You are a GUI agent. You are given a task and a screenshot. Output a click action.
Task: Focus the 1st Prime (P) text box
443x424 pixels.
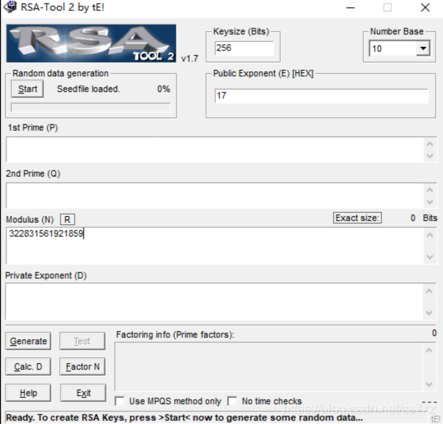[x=215, y=150]
